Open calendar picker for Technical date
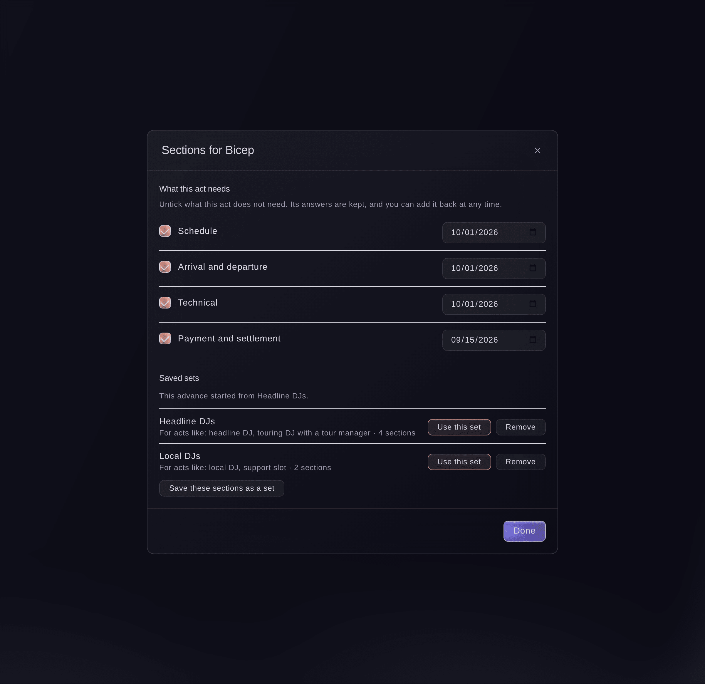Screen dimensions: 705x684 [x=533, y=304]
